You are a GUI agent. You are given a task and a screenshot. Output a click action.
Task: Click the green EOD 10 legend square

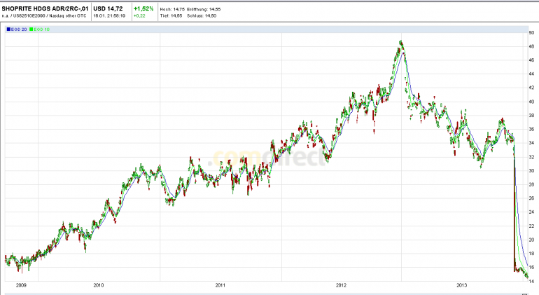click(x=31, y=29)
